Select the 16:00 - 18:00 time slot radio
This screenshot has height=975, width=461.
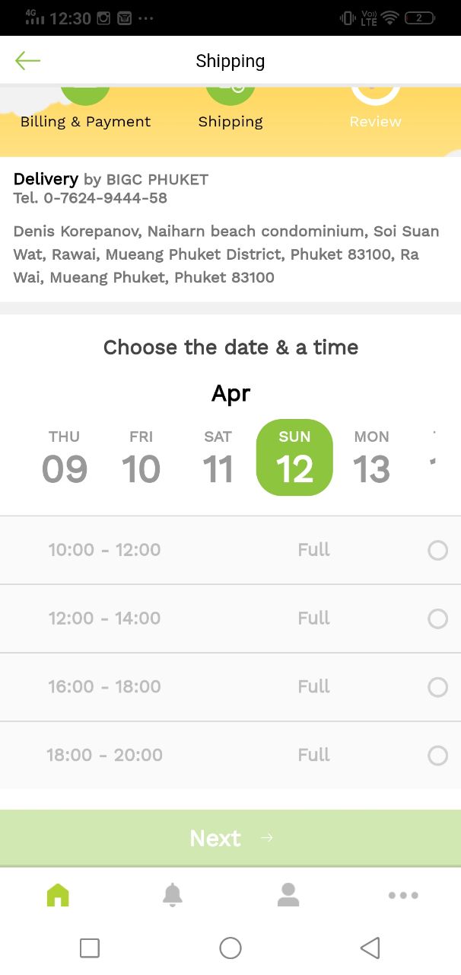tap(438, 687)
